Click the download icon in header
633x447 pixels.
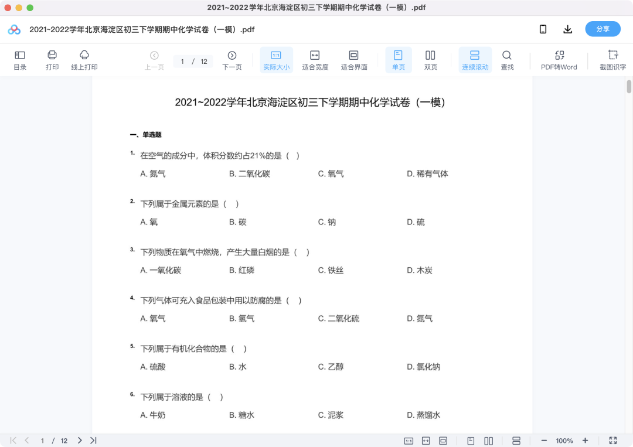pyautogui.click(x=567, y=29)
